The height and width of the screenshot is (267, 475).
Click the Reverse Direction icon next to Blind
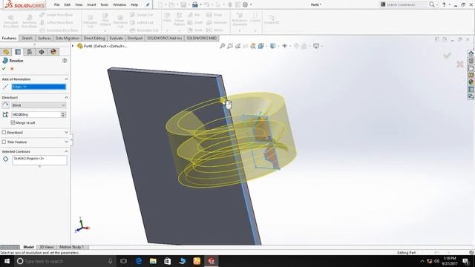pyautogui.click(x=5, y=105)
